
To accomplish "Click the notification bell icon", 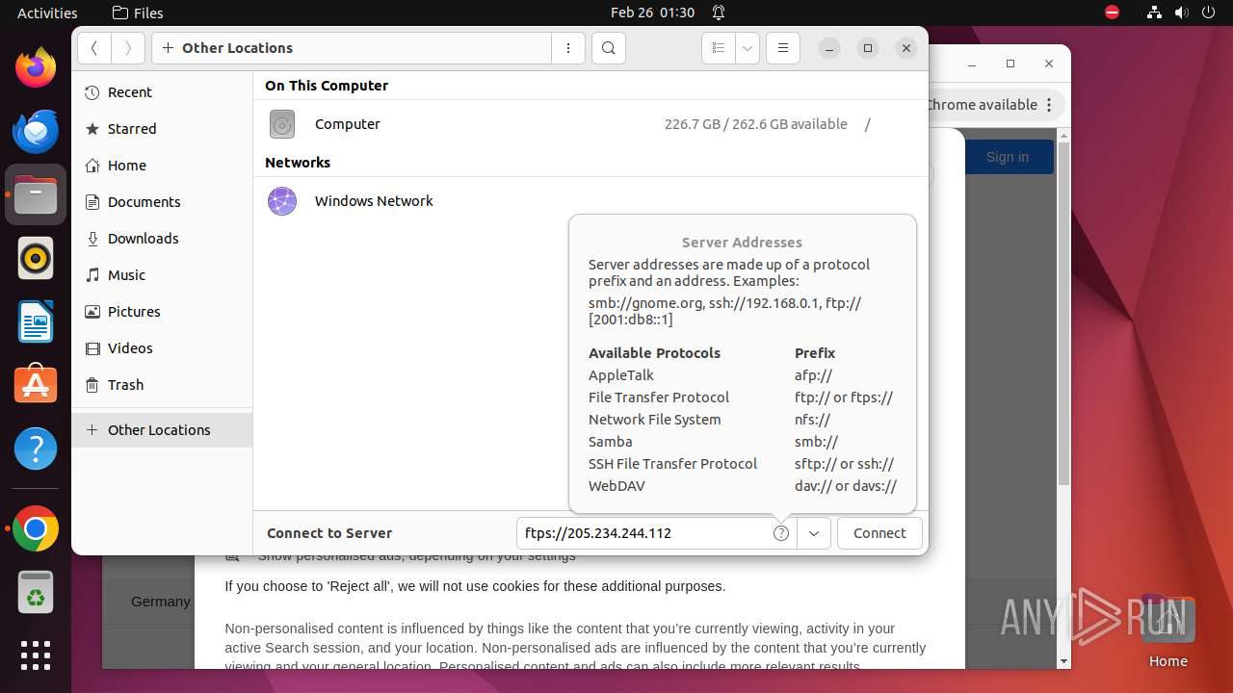I will [719, 13].
